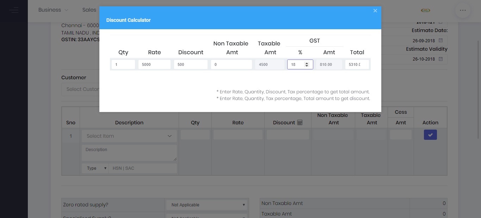Open the Specialized Supply dropdown

click(x=206, y=216)
